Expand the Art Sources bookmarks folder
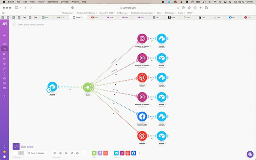The height and width of the screenshot is (160, 256). click(x=123, y=13)
